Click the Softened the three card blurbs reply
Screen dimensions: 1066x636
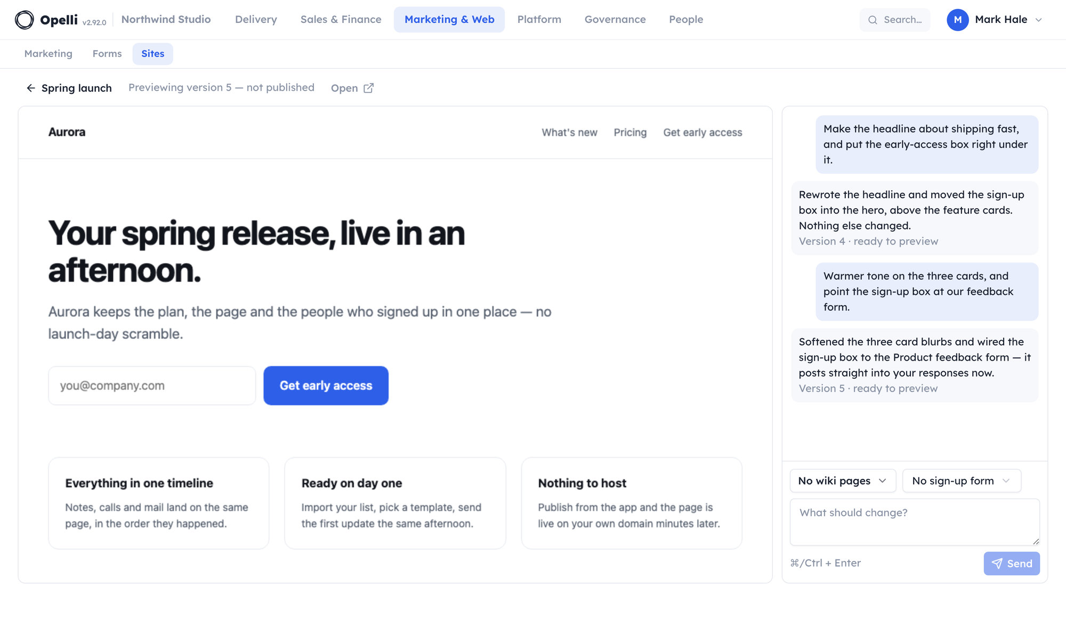click(x=915, y=365)
